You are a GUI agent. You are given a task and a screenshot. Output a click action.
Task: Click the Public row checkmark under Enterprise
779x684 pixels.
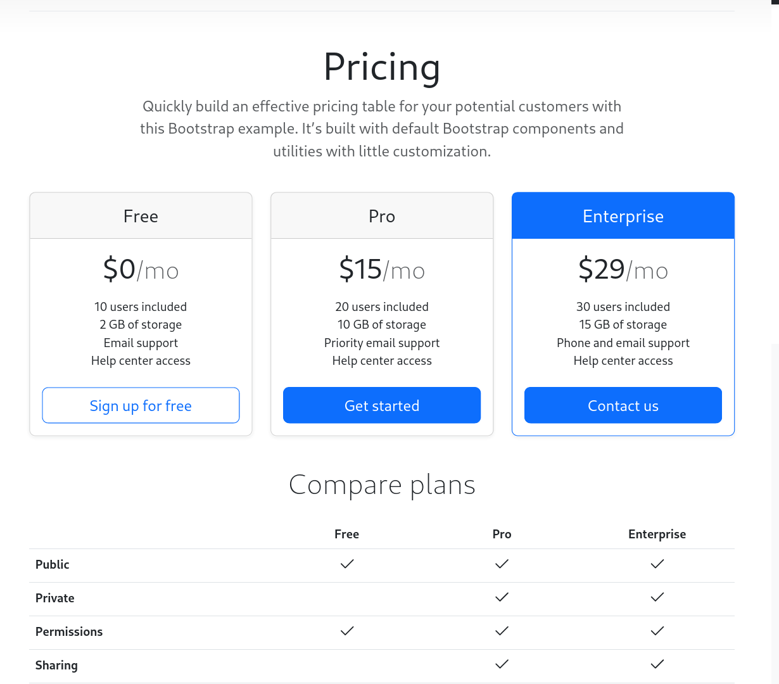tap(657, 564)
